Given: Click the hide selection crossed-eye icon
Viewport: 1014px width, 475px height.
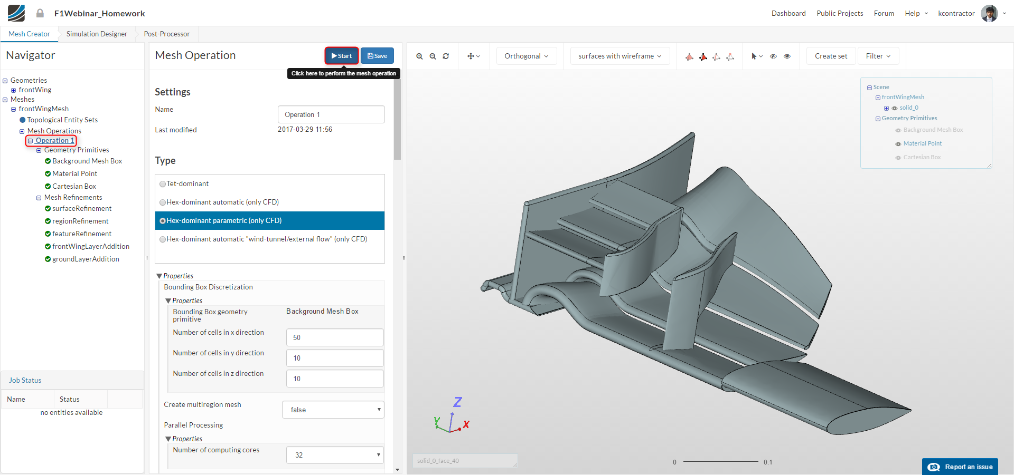Looking at the screenshot, I should [x=773, y=56].
